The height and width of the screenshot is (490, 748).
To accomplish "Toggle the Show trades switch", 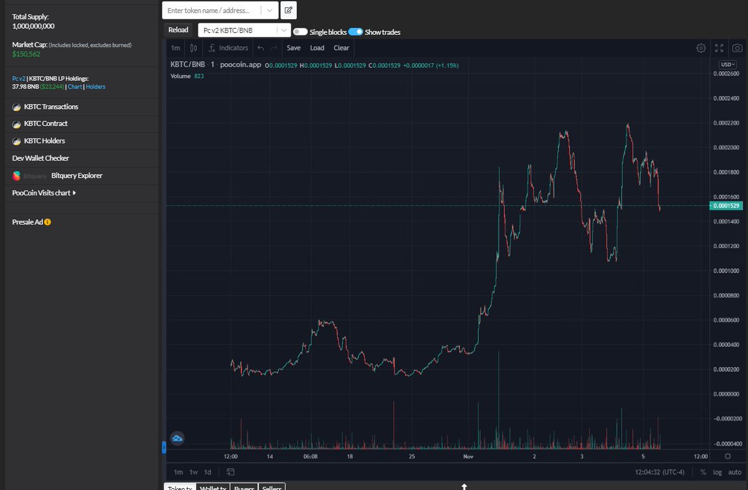I will click(x=355, y=32).
